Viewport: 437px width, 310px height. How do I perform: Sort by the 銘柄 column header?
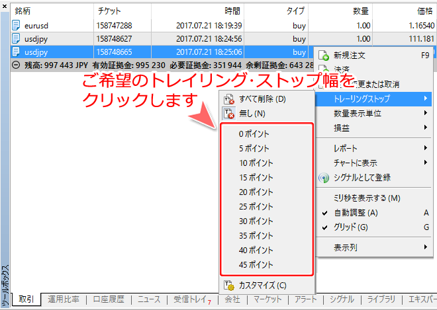[52, 11]
